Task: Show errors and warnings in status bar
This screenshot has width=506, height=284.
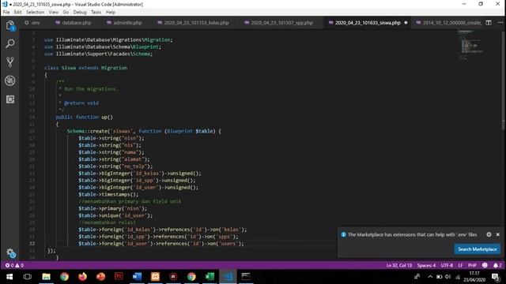Action: coord(14,265)
